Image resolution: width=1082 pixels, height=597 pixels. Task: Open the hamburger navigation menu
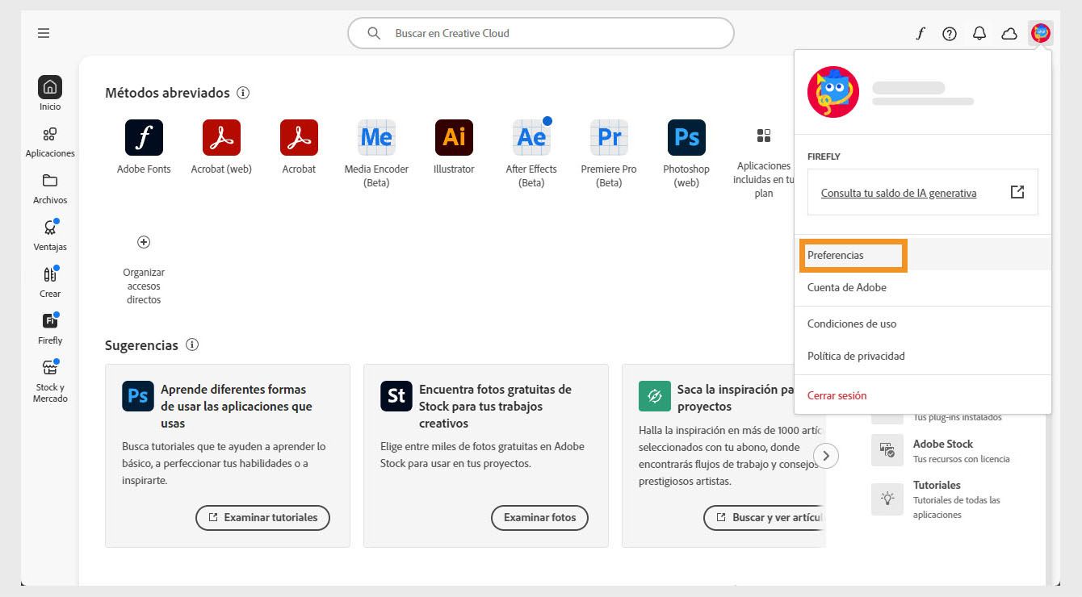click(x=44, y=33)
